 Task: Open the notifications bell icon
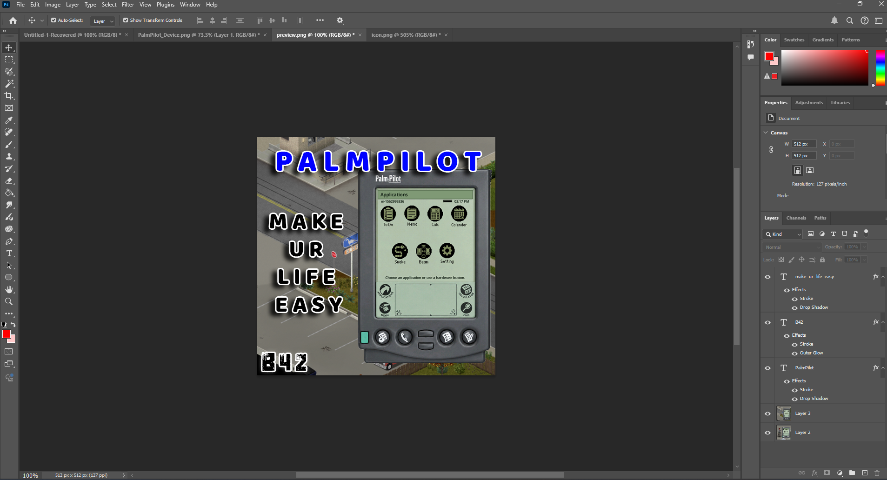pos(834,20)
